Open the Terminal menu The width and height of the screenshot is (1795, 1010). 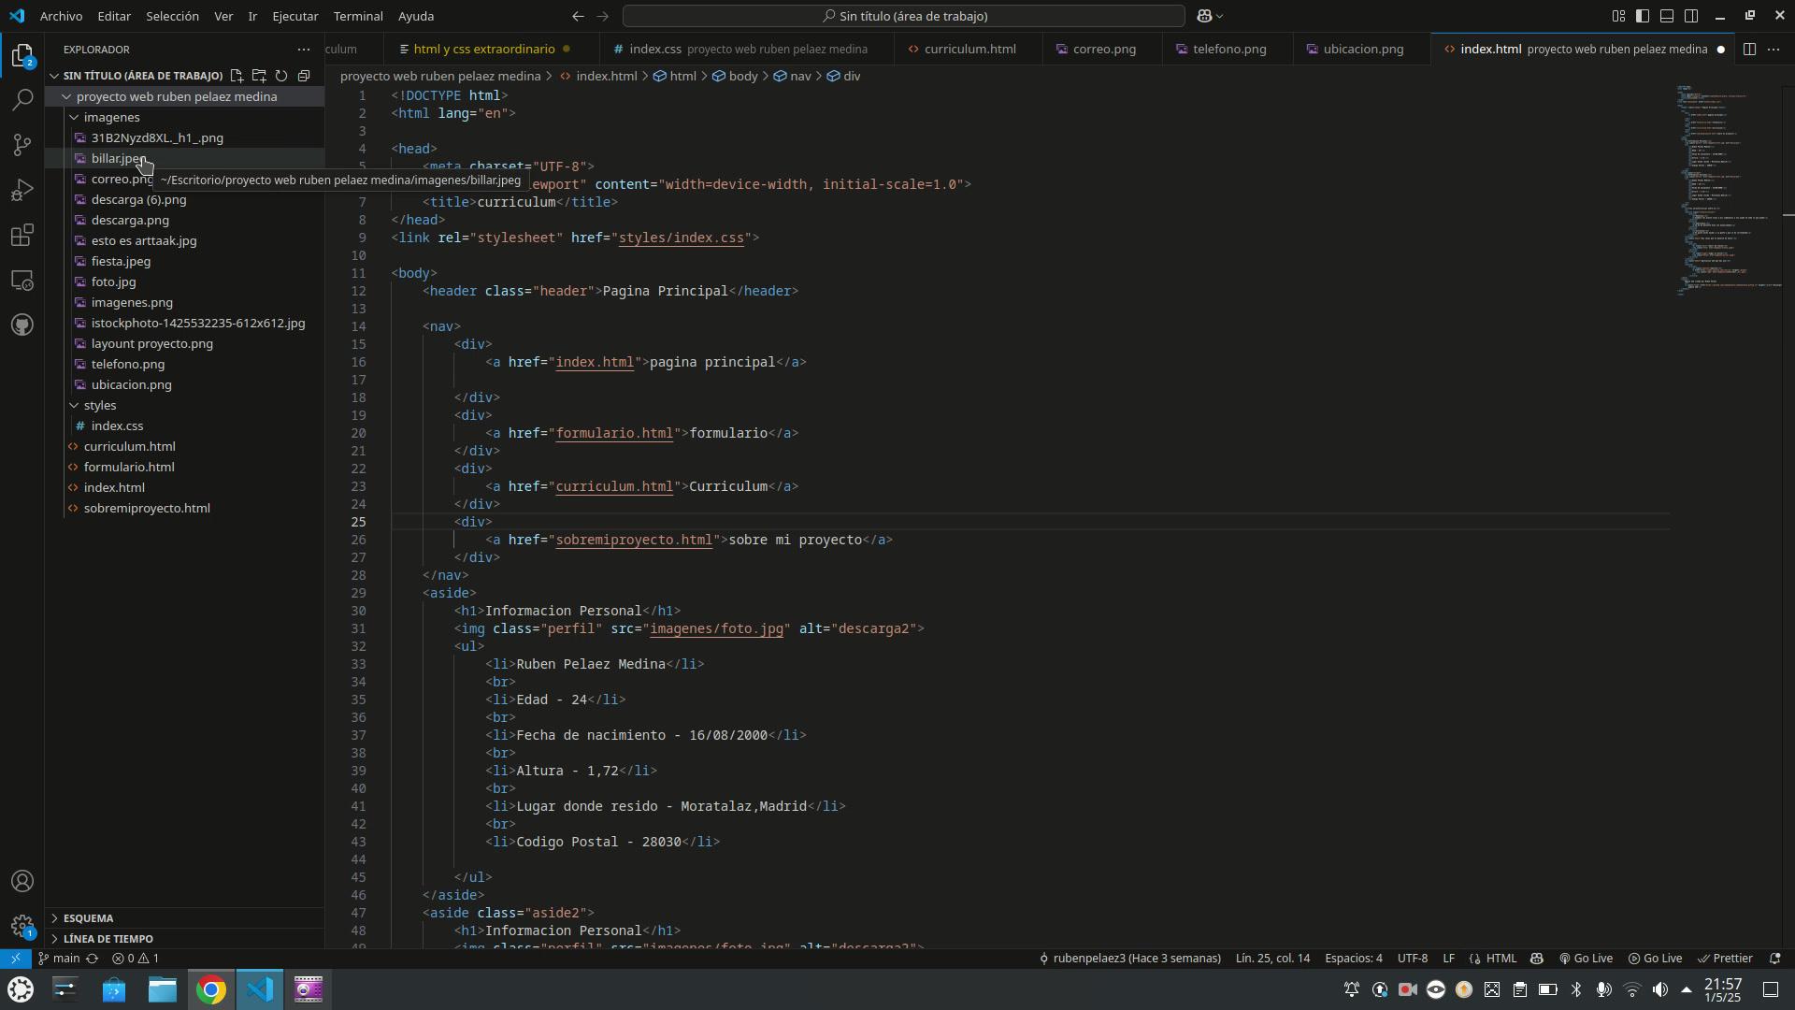pos(358,16)
